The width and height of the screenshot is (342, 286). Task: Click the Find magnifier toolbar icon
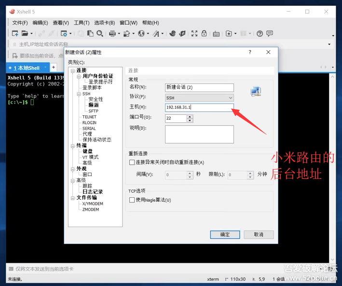point(100,33)
